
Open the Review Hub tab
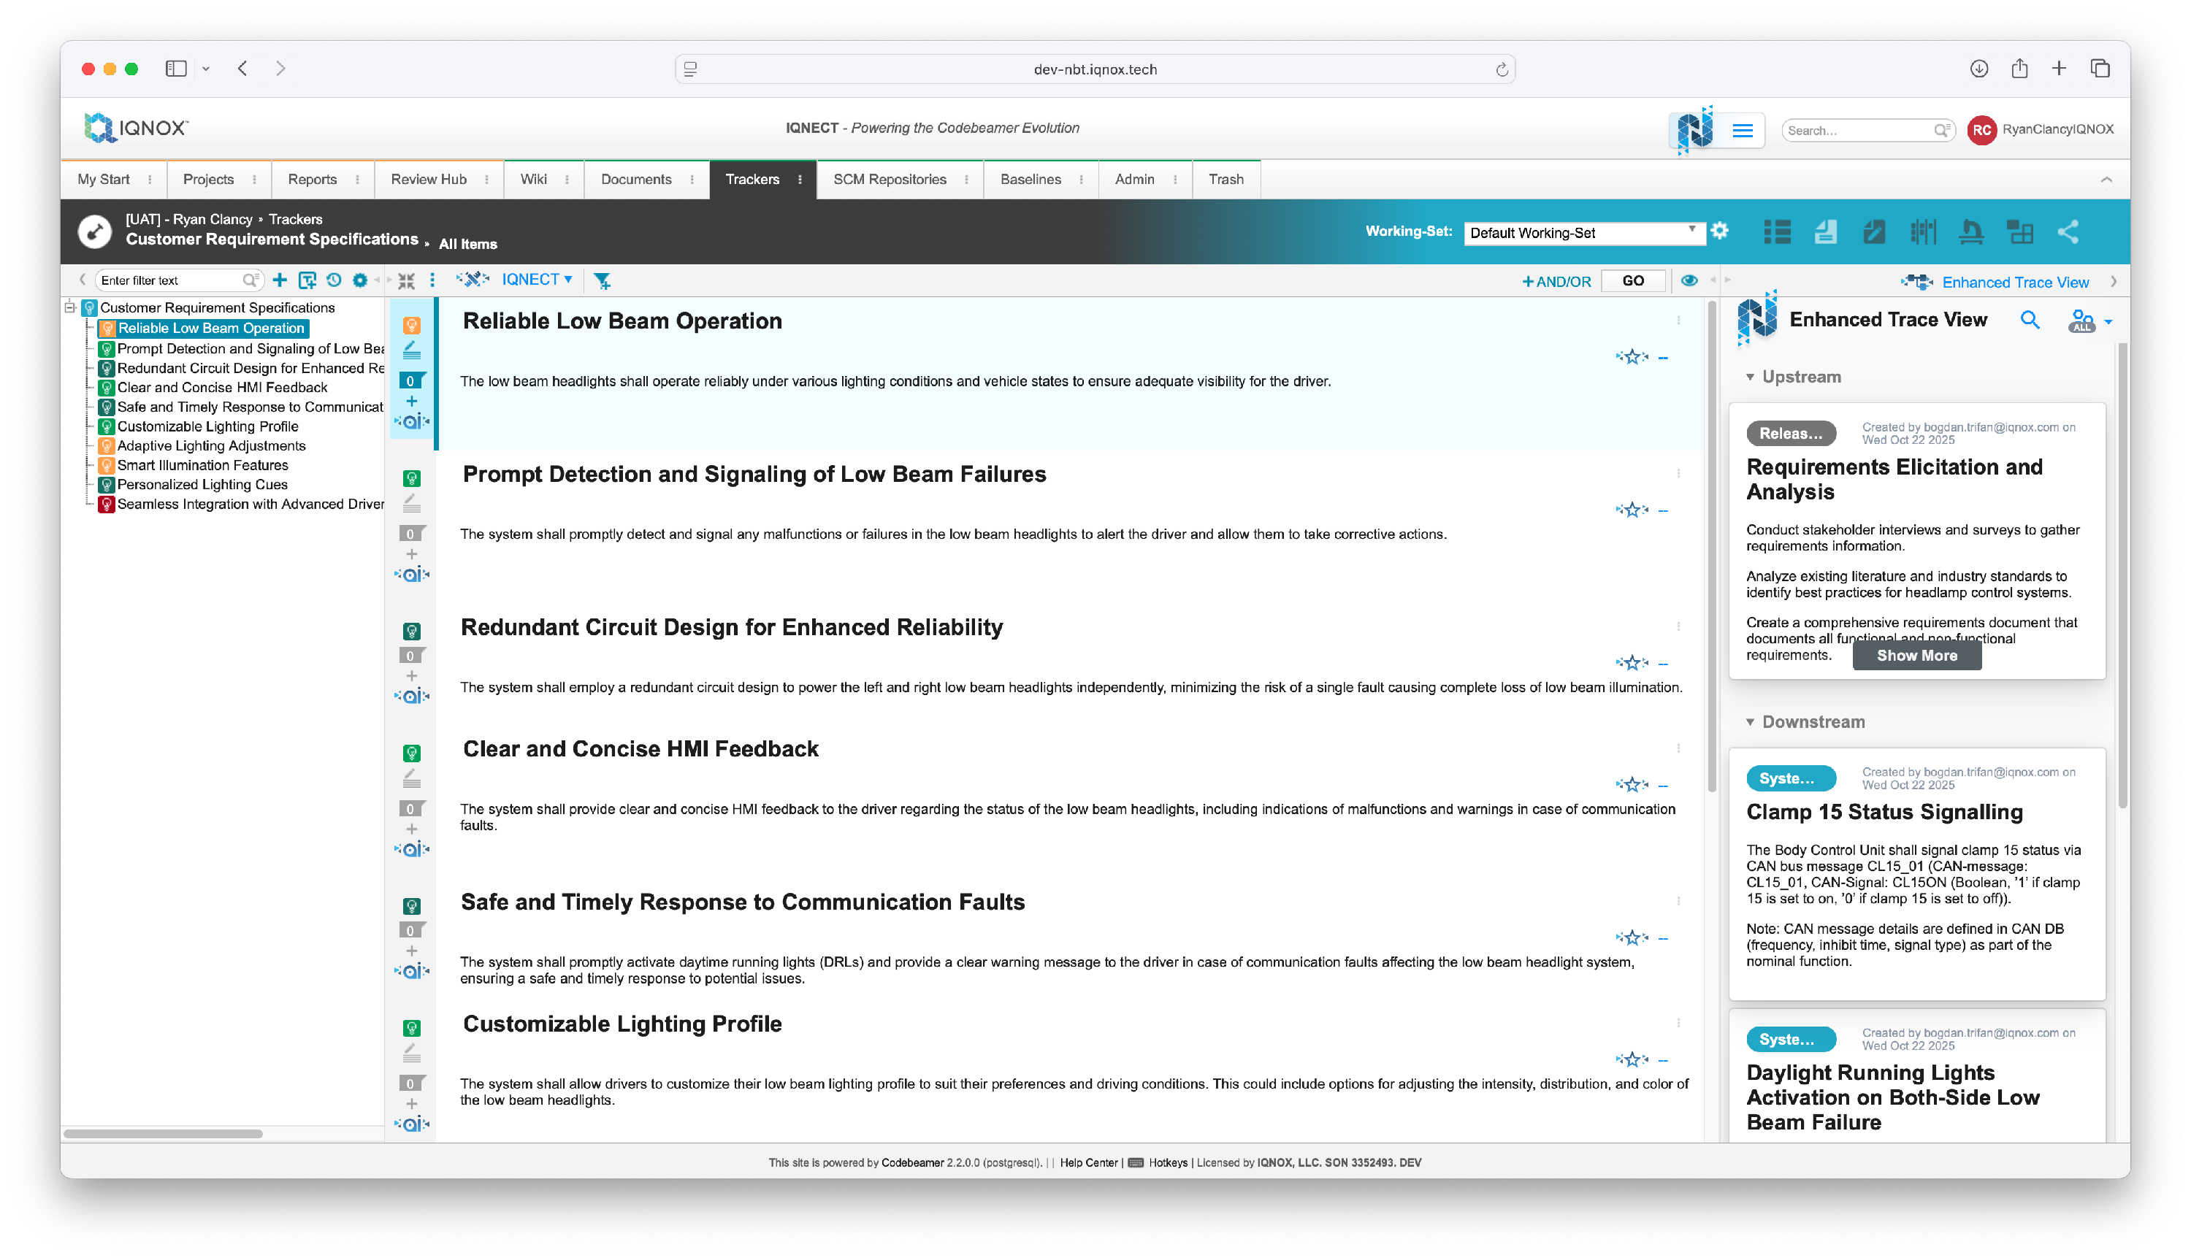[429, 180]
